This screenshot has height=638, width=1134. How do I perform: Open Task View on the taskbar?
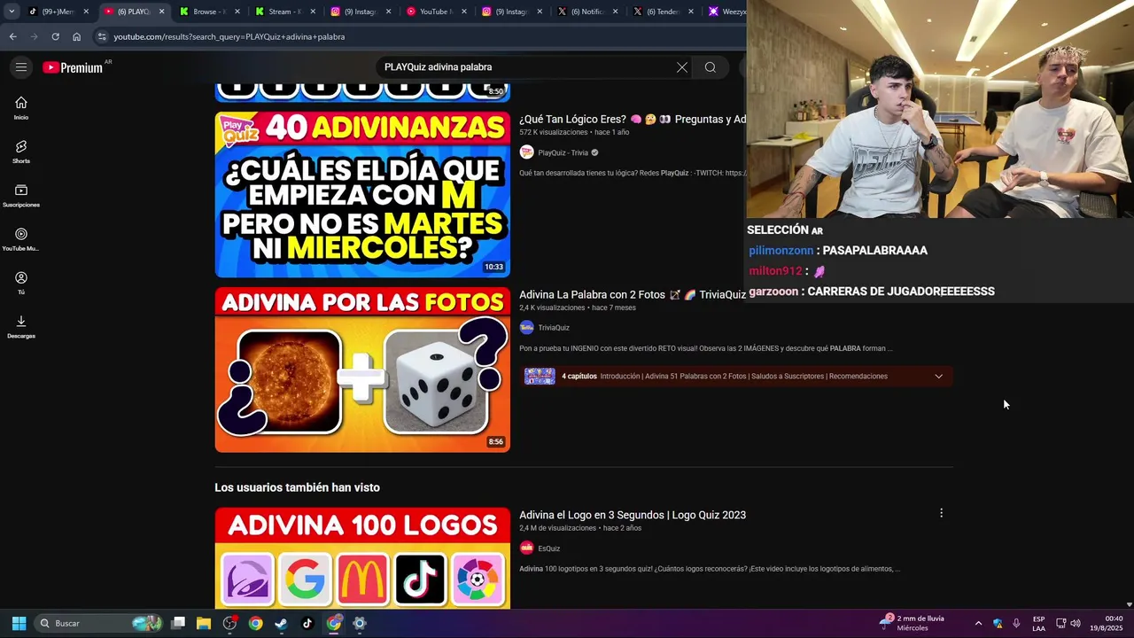click(178, 623)
